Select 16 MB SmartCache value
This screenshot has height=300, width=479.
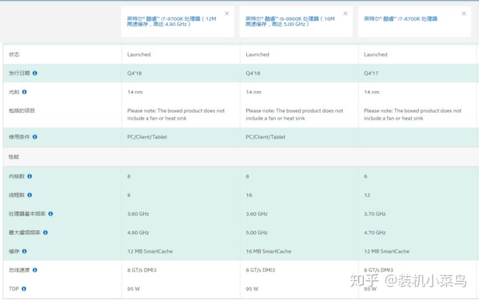tap(269, 251)
